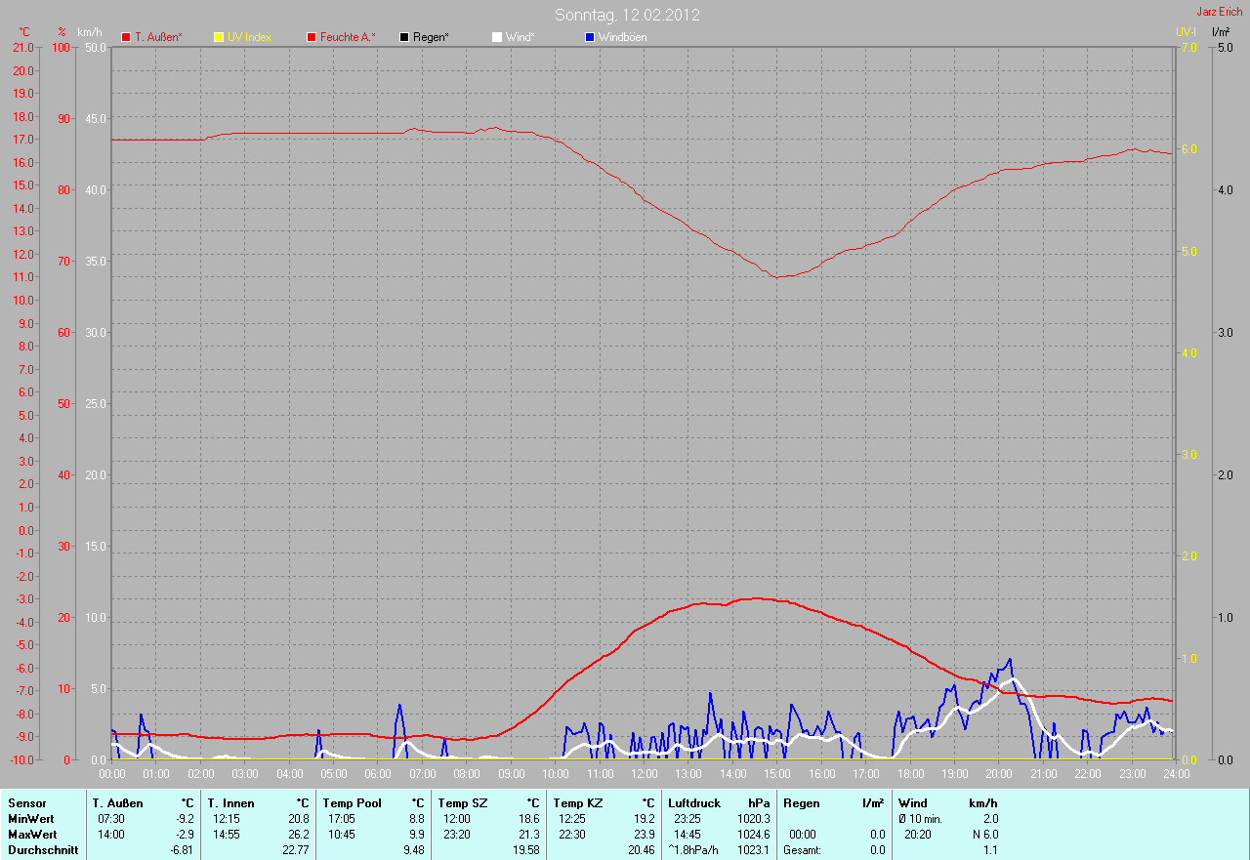Click the wind maximum 'N 6.0'
Screen dimensions: 1250x860
point(983,835)
